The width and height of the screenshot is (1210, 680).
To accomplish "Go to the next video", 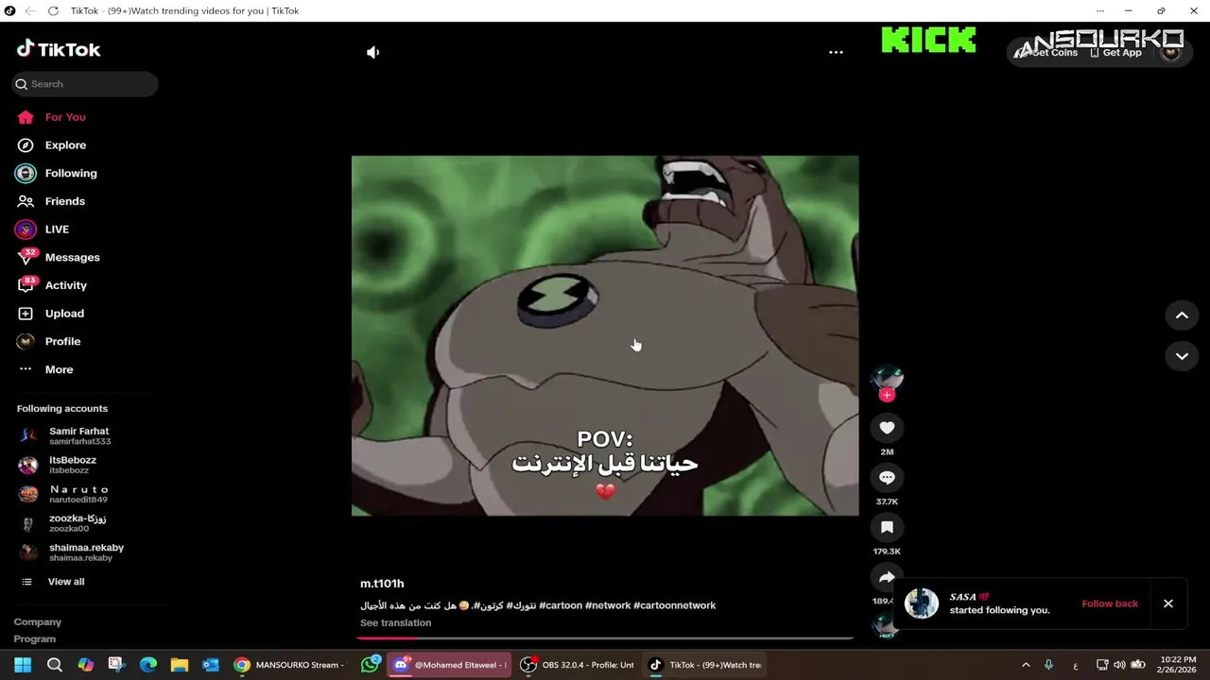I will pos(1182,356).
